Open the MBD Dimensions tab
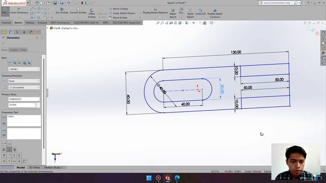Viewport: 326px width, 183px height. pyautogui.click(x=60, y=22)
